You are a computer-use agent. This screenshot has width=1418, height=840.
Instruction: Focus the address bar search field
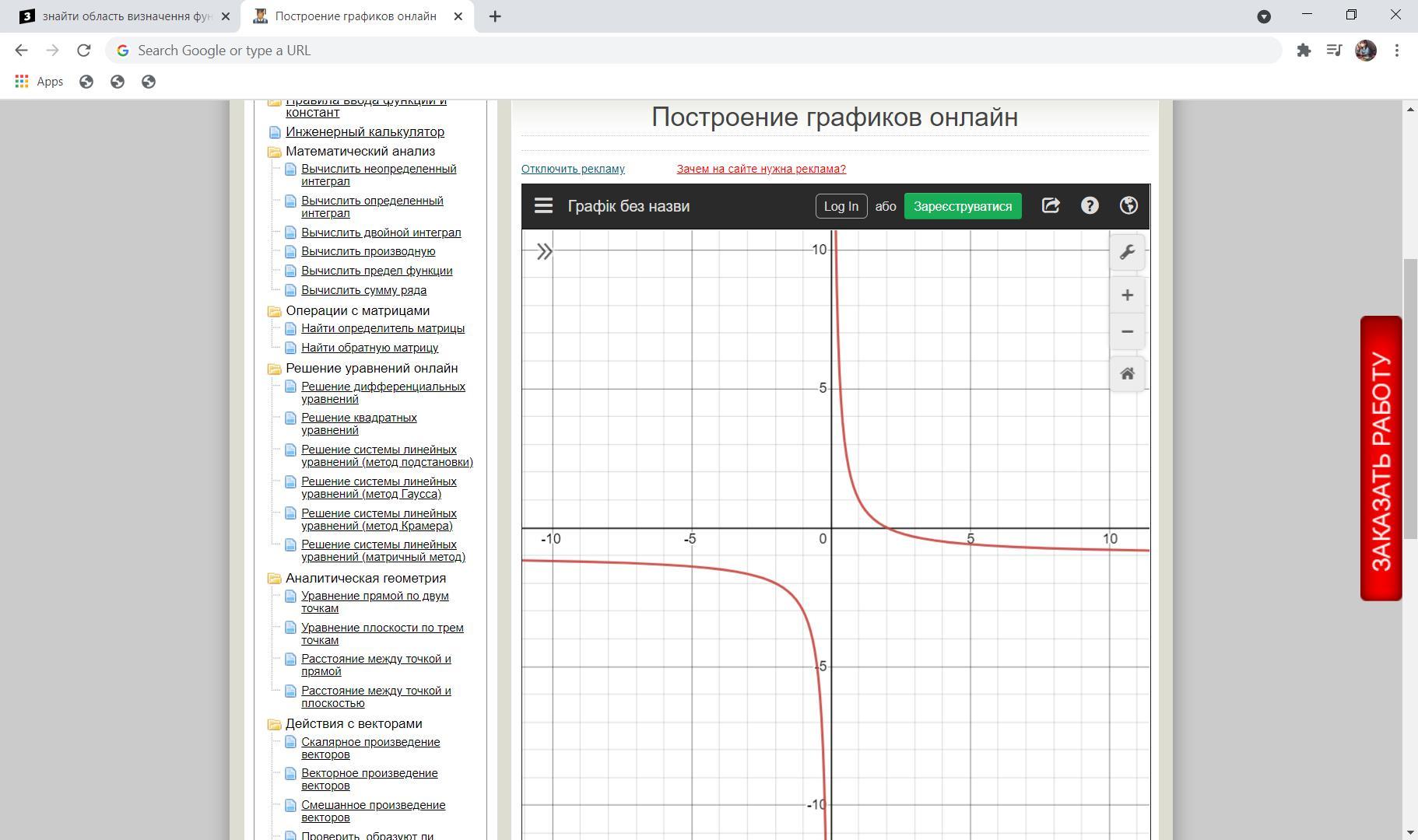pyautogui.click(x=693, y=51)
